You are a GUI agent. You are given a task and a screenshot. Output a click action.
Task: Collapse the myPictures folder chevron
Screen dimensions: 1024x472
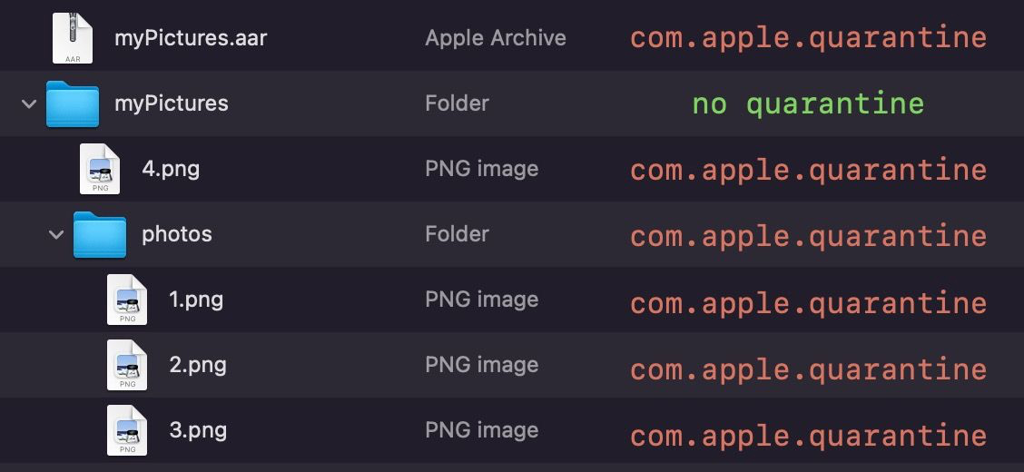coord(29,103)
